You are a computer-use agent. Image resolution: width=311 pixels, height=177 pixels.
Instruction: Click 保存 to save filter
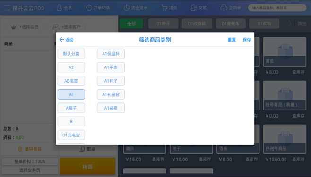pos(247,40)
